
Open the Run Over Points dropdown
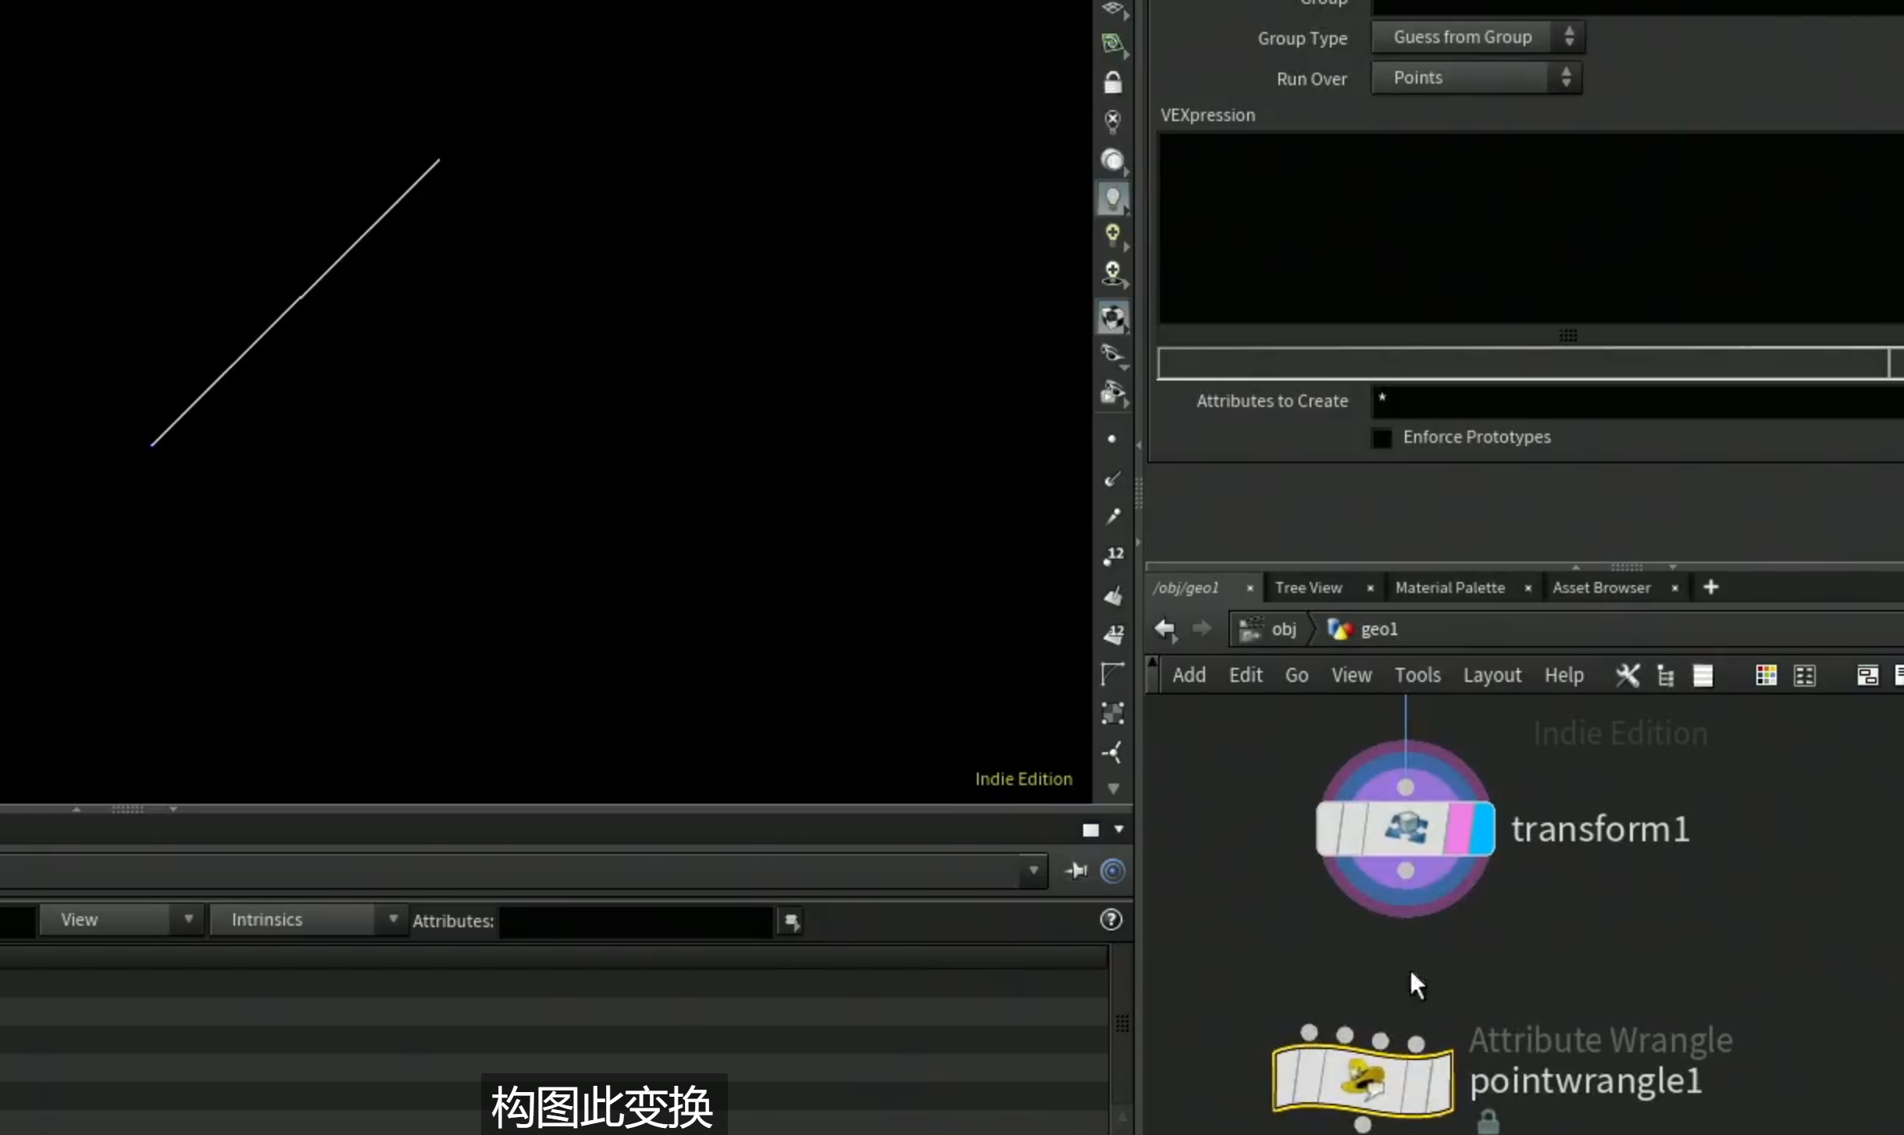coord(1477,77)
